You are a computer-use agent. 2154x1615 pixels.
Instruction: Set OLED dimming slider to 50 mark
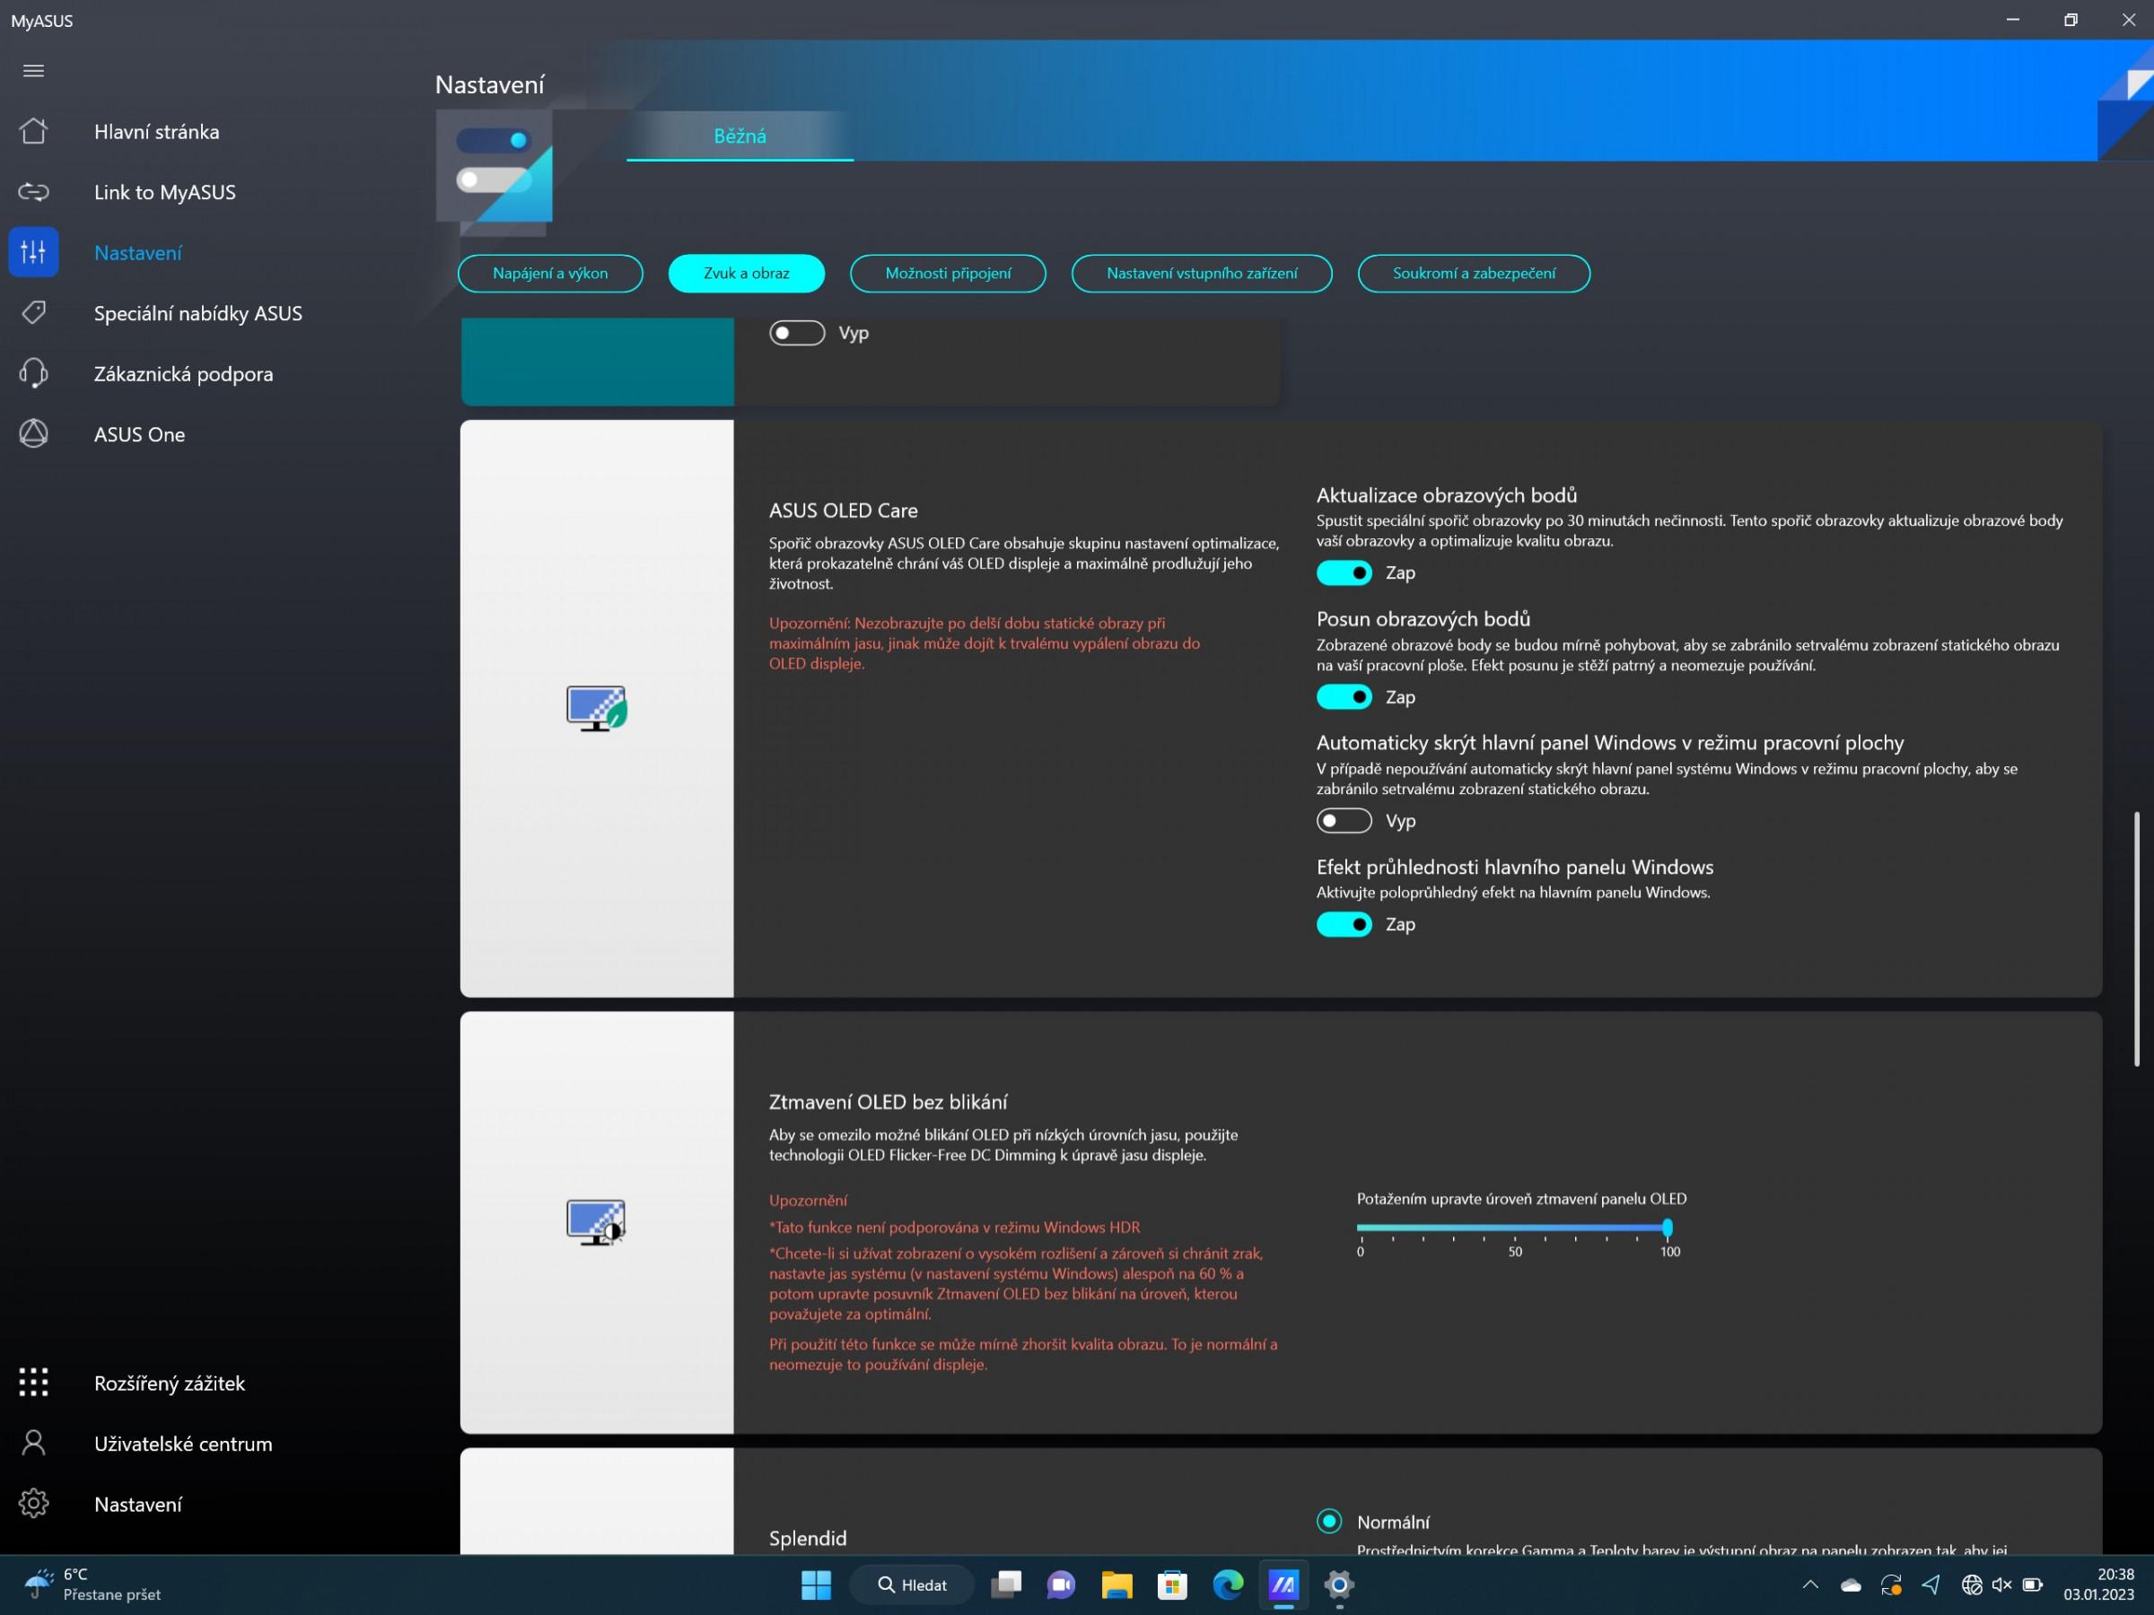pos(1514,1227)
